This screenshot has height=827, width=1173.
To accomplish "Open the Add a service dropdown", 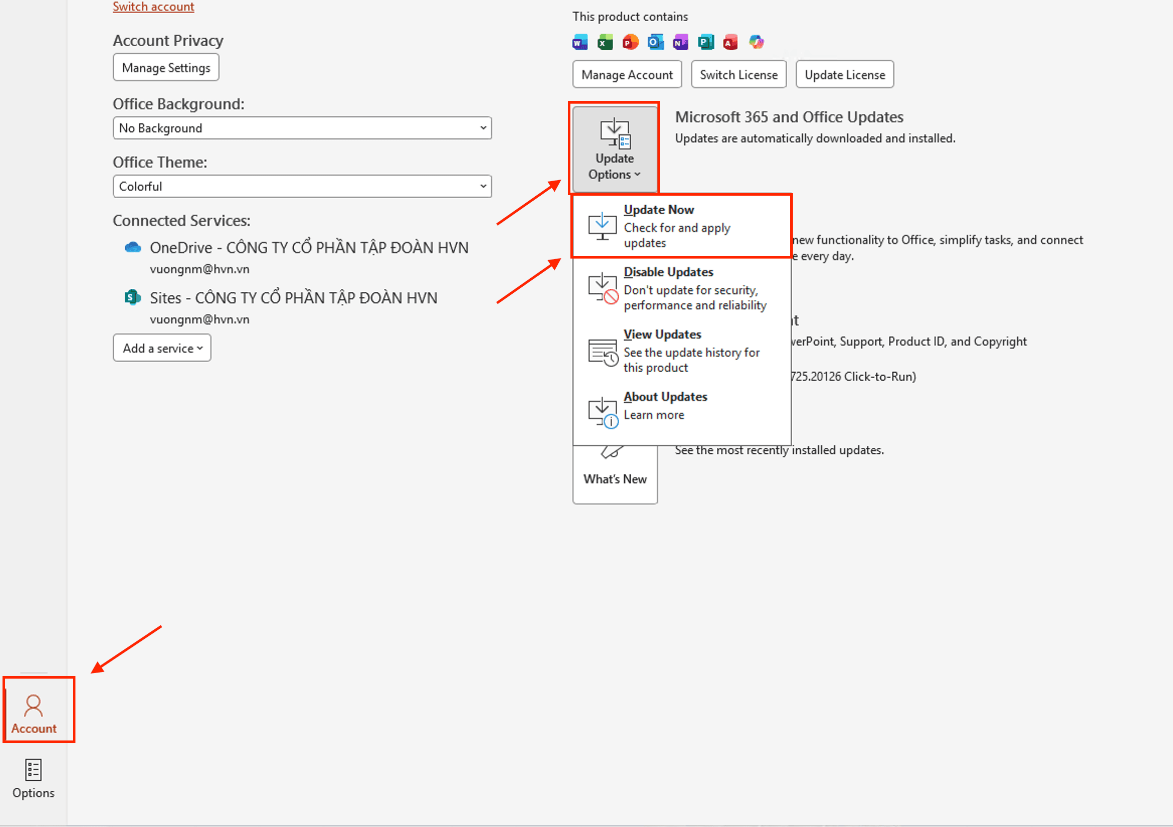I will pyautogui.click(x=162, y=349).
